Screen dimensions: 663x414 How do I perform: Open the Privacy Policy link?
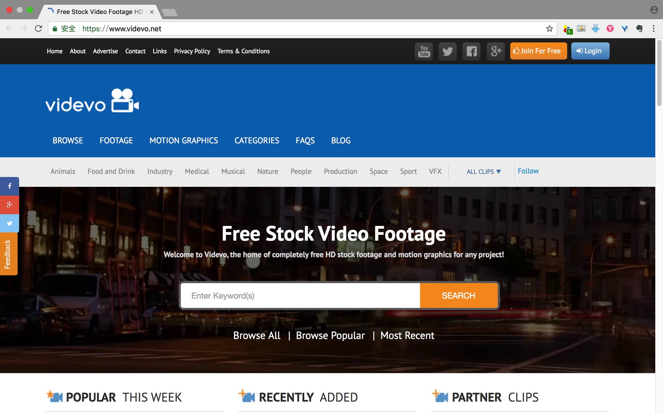coord(192,51)
